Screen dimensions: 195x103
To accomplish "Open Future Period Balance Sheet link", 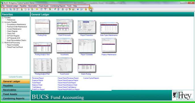I will tap(68, 85).
